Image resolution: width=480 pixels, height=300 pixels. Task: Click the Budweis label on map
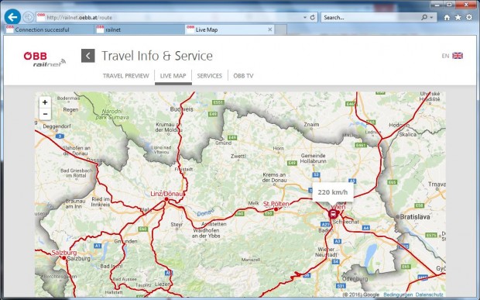click(181, 109)
